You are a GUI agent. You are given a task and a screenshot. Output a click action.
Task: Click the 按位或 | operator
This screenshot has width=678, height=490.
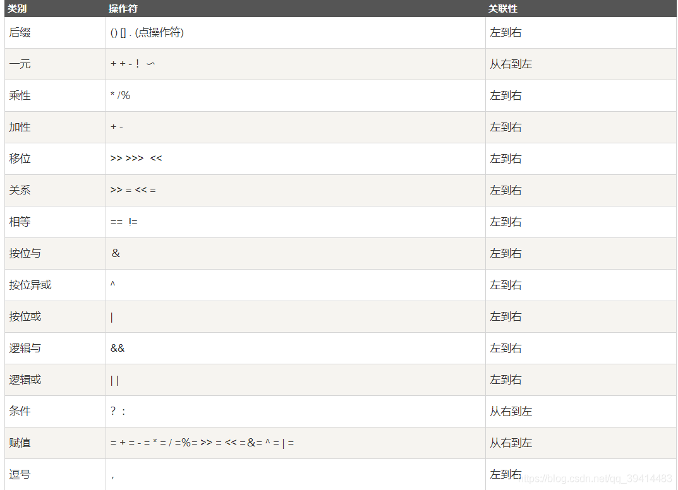point(112,317)
